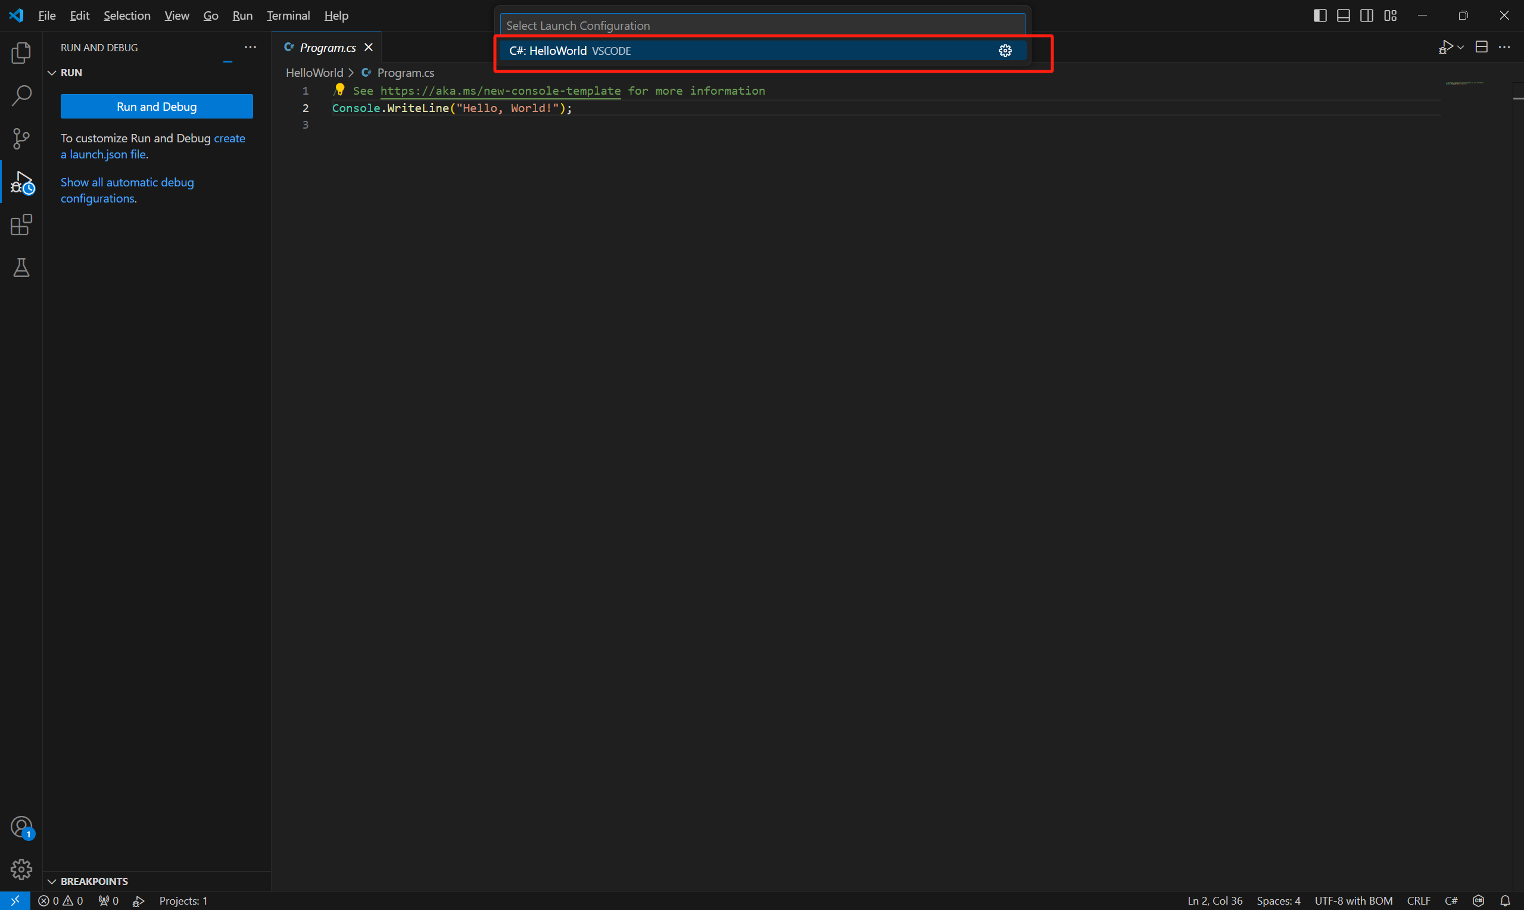Image resolution: width=1524 pixels, height=910 pixels.
Task: Open Source Control view icon
Action: [x=21, y=139]
